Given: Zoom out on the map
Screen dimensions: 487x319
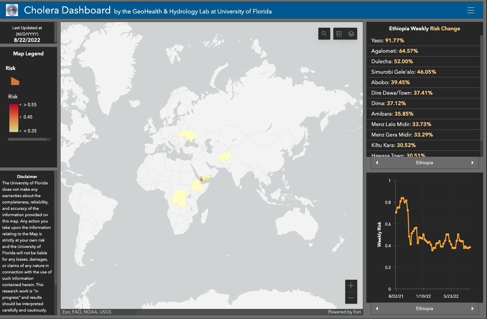Looking at the screenshot, I should tap(351, 298).
